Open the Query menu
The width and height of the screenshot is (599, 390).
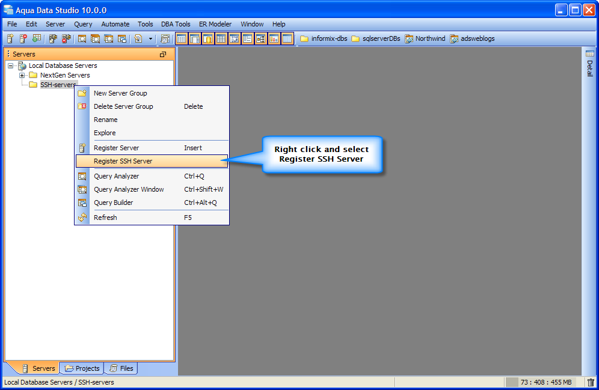83,24
